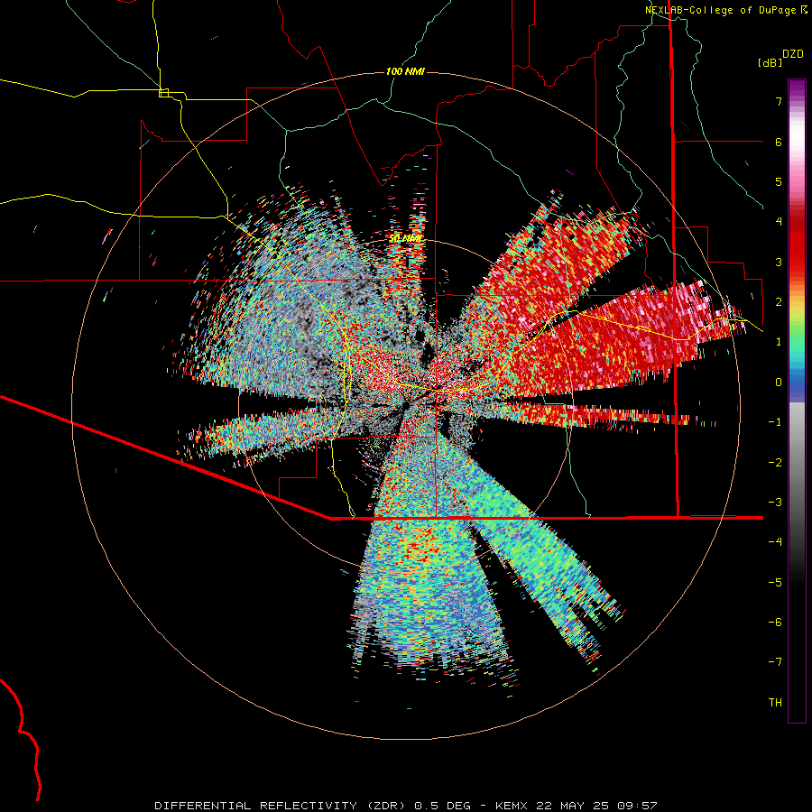Click the DZD label above color scale
812x812 pixels.
[793, 54]
